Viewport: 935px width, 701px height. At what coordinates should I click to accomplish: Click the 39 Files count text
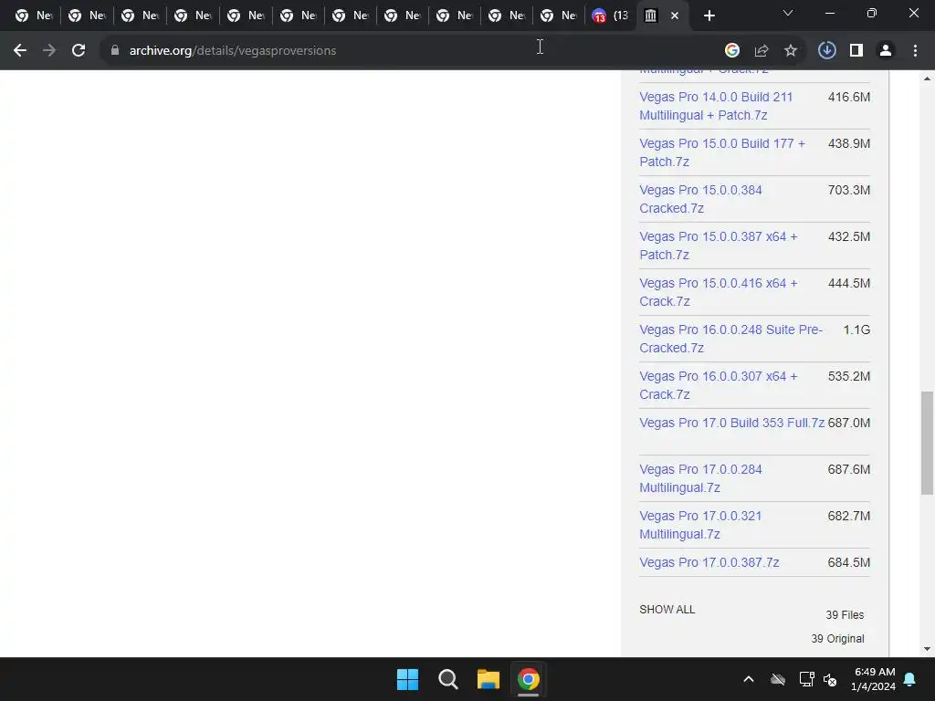pos(845,614)
